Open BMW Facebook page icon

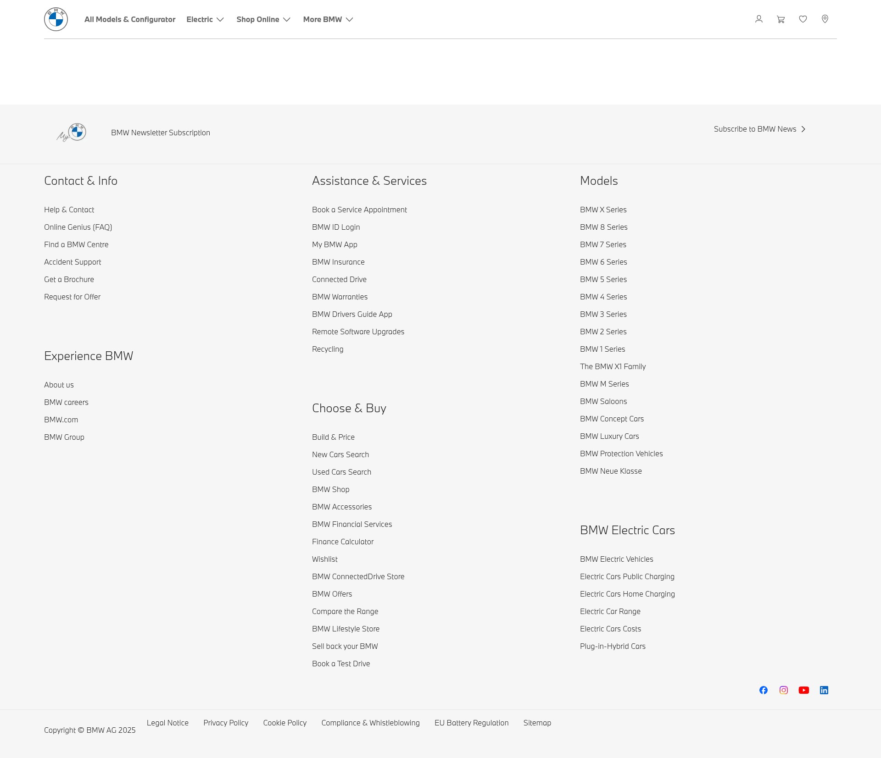coord(764,690)
